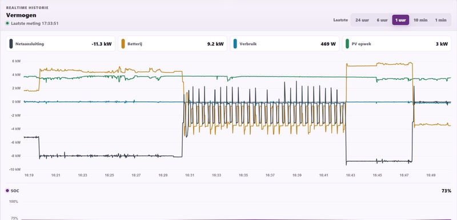Click the 16:43 time axis label

coord(350,175)
